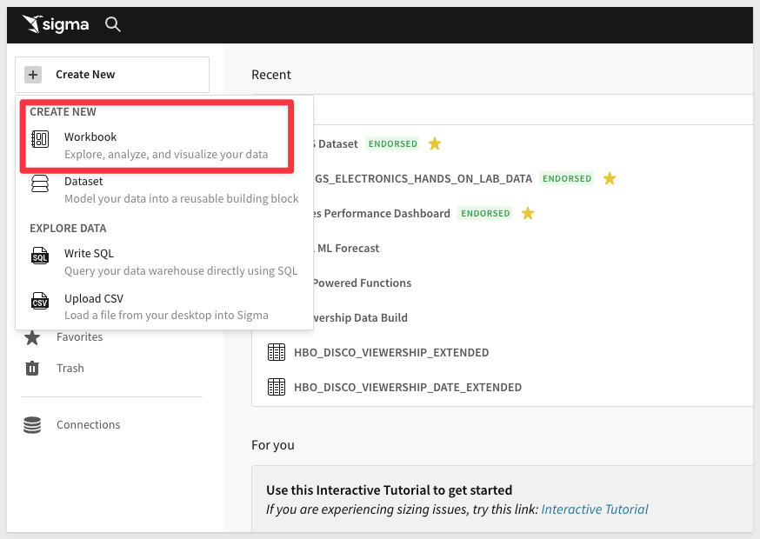760x539 pixels.
Task: Toggle favorite star on GS_ELECTRONICS_HANDS_ON_LAB_DATA
Action: coord(610,178)
